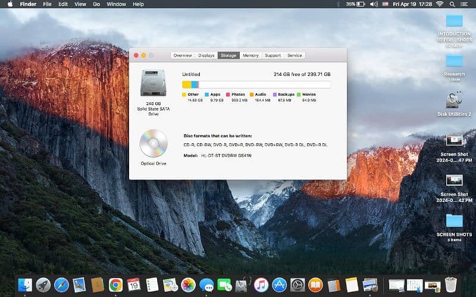Open Launchpad from the Dock

tap(43, 285)
